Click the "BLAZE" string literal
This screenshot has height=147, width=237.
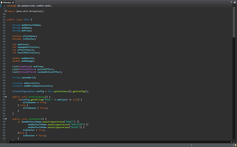(75, 127)
